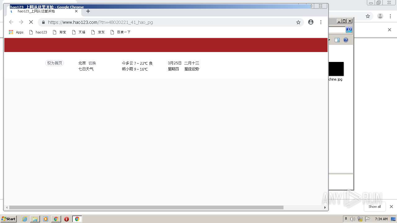Click left arrow of horizontal scrollbar
The width and height of the screenshot is (397, 223).
(x=7, y=208)
